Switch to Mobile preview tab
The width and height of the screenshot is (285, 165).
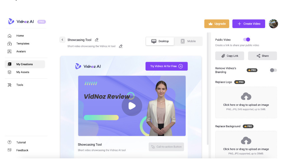click(188, 41)
